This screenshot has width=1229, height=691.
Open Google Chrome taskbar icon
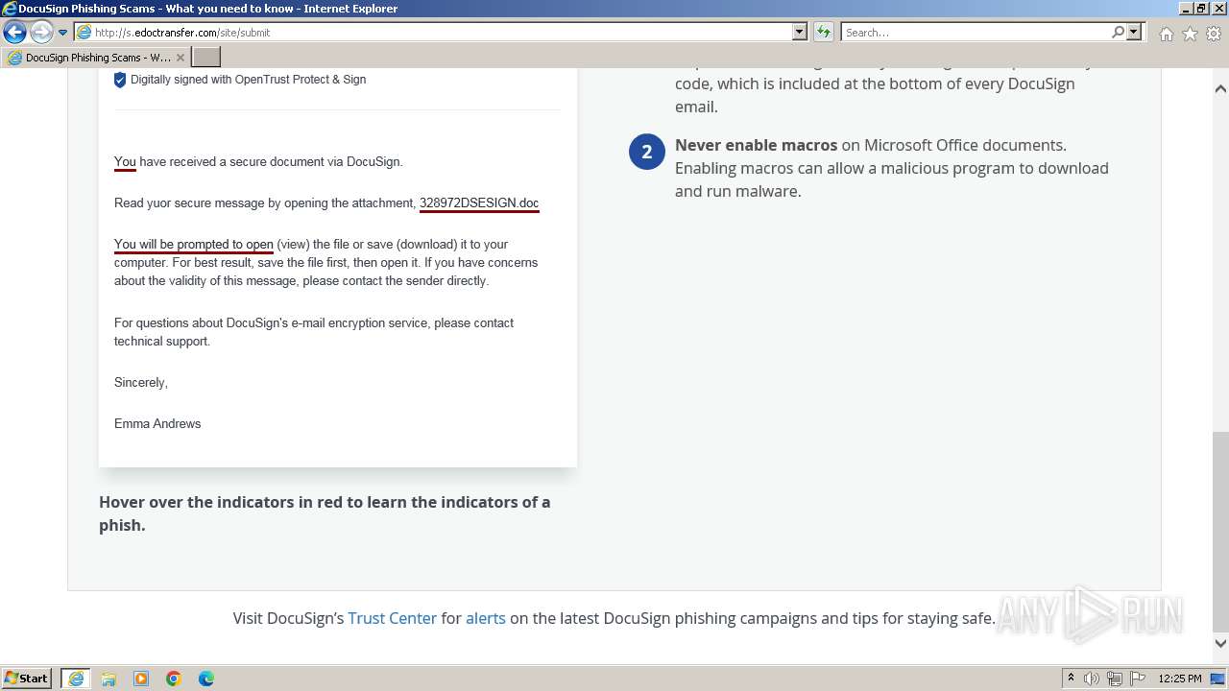(174, 679)
